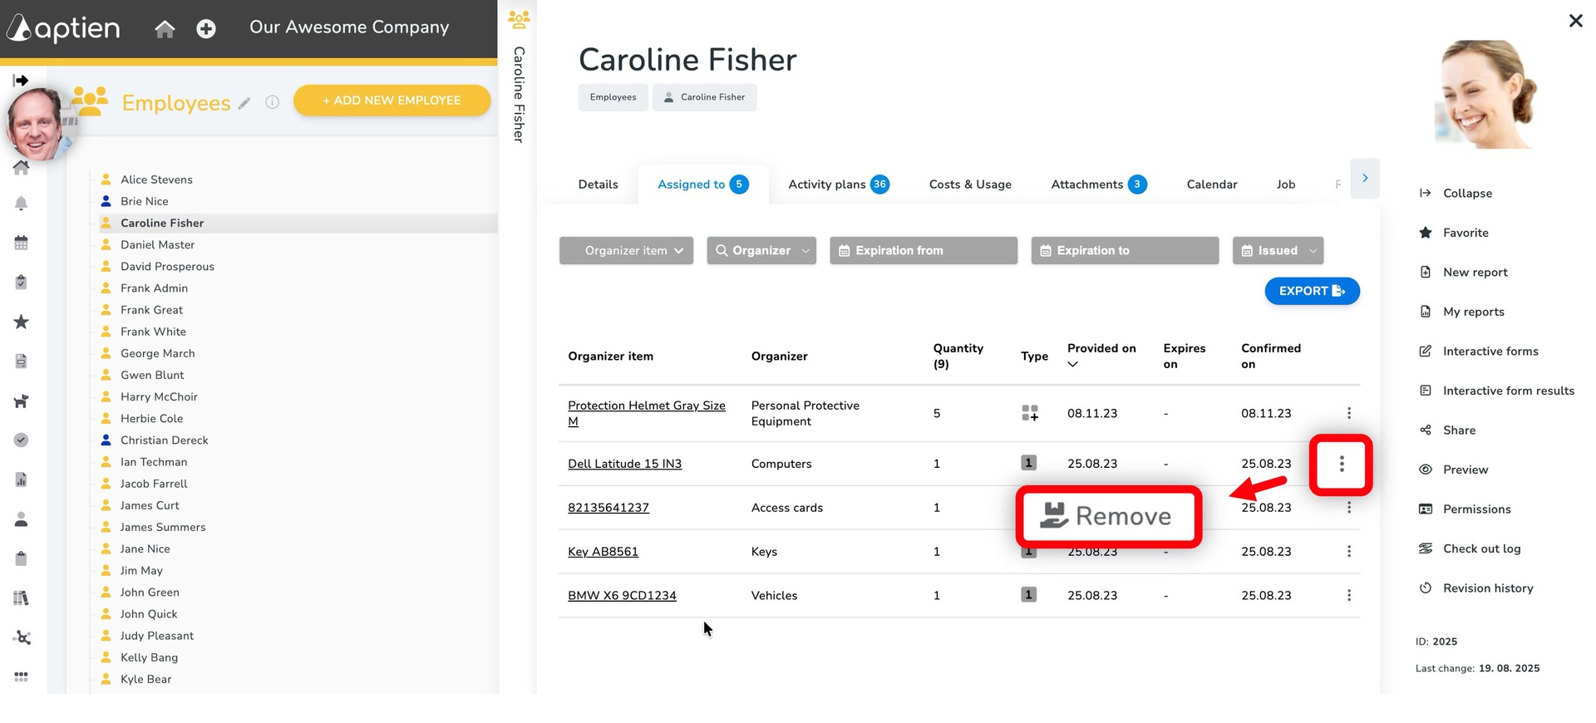Screen dimensions: 1596x723
Task: Expand the Issued dropdown filter
Action: tap(1278, 250)
